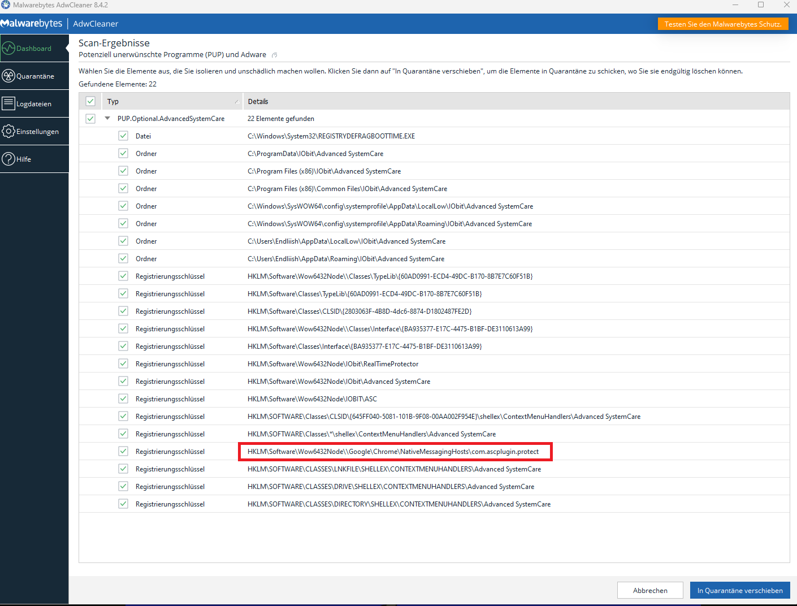Image resolution: width=797 pixels, height=606 pixels.
Task: Select the com.ascplugin.protect Chrome NativeMessagingHosts entry
Action: pos(393,452)
